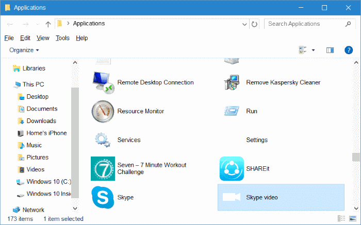361x225 pixels.
Task: Select Pictures in navigation pane
Action: (37, 158)
